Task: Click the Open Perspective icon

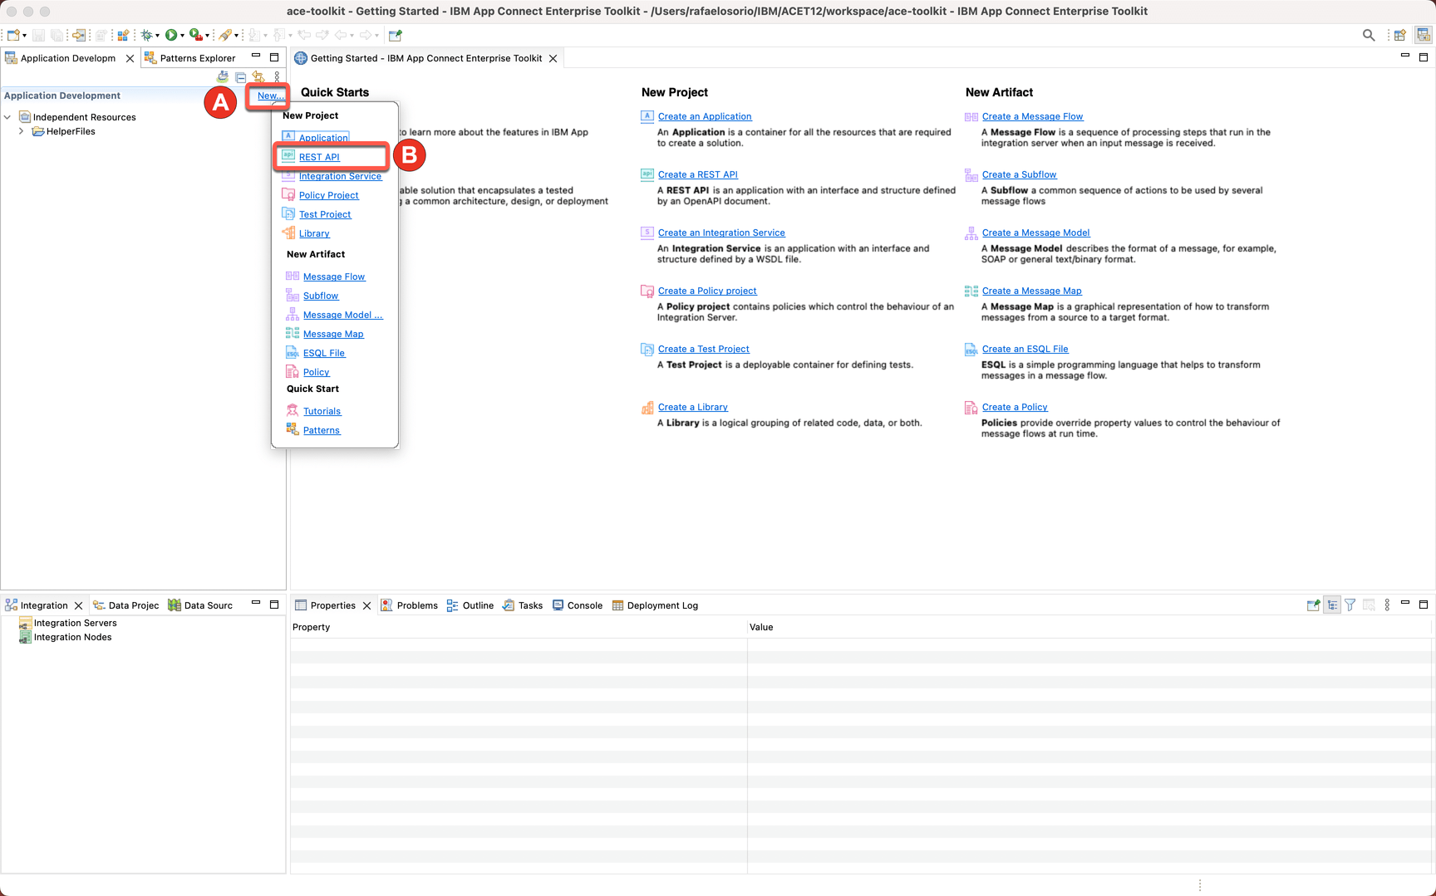Action: (1400, 35)
